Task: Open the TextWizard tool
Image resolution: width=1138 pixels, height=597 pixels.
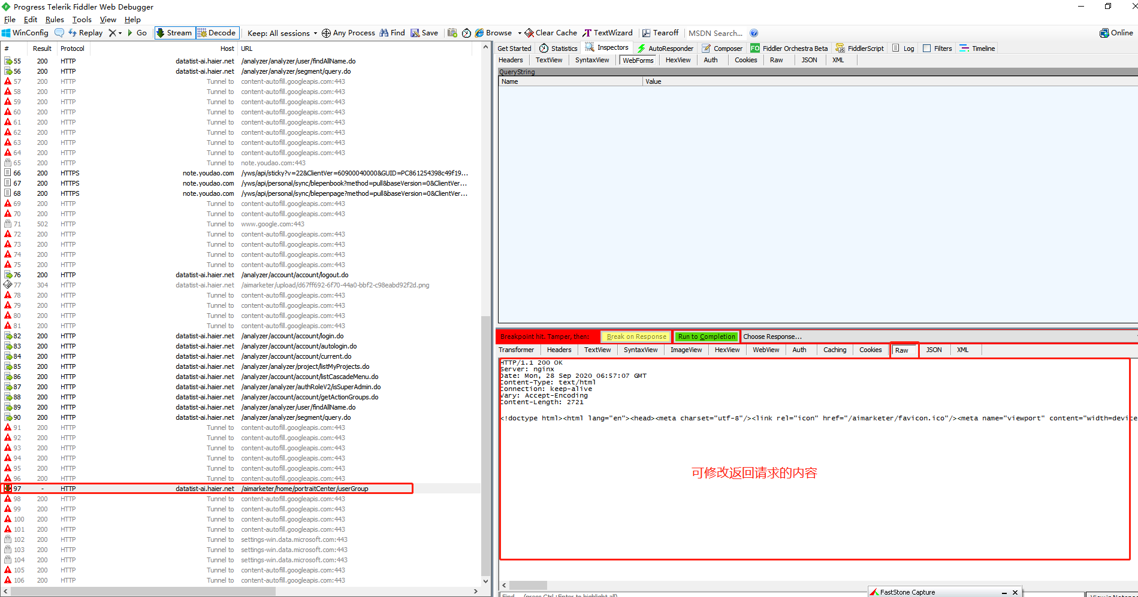Action: [x=608, y=33]
